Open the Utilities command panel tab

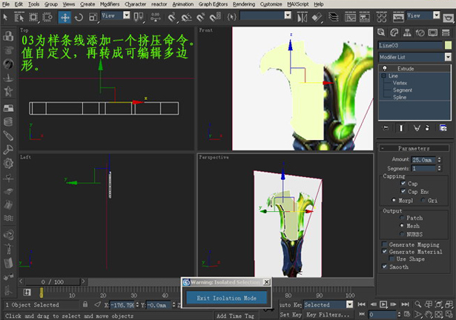[446, 31]
